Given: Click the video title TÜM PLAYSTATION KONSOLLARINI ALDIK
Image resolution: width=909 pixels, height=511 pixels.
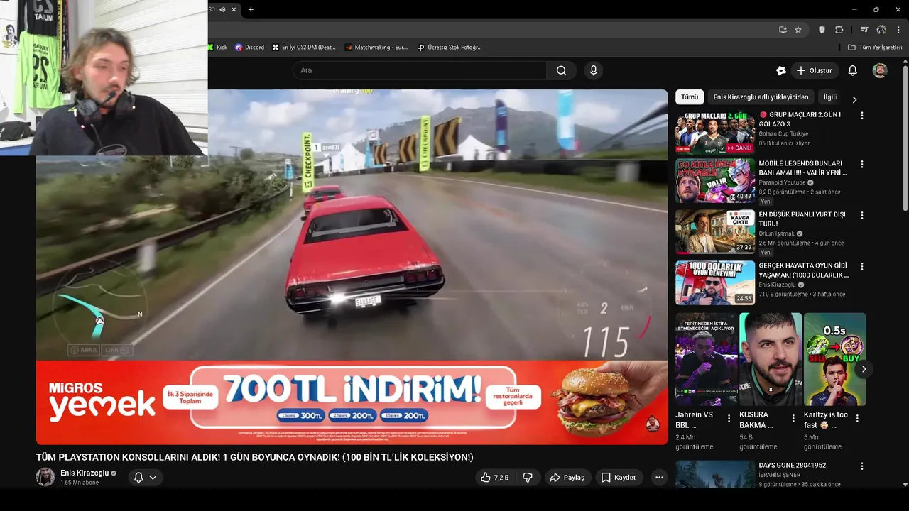Looking at the screenshot, I should (x=255, y=457).
